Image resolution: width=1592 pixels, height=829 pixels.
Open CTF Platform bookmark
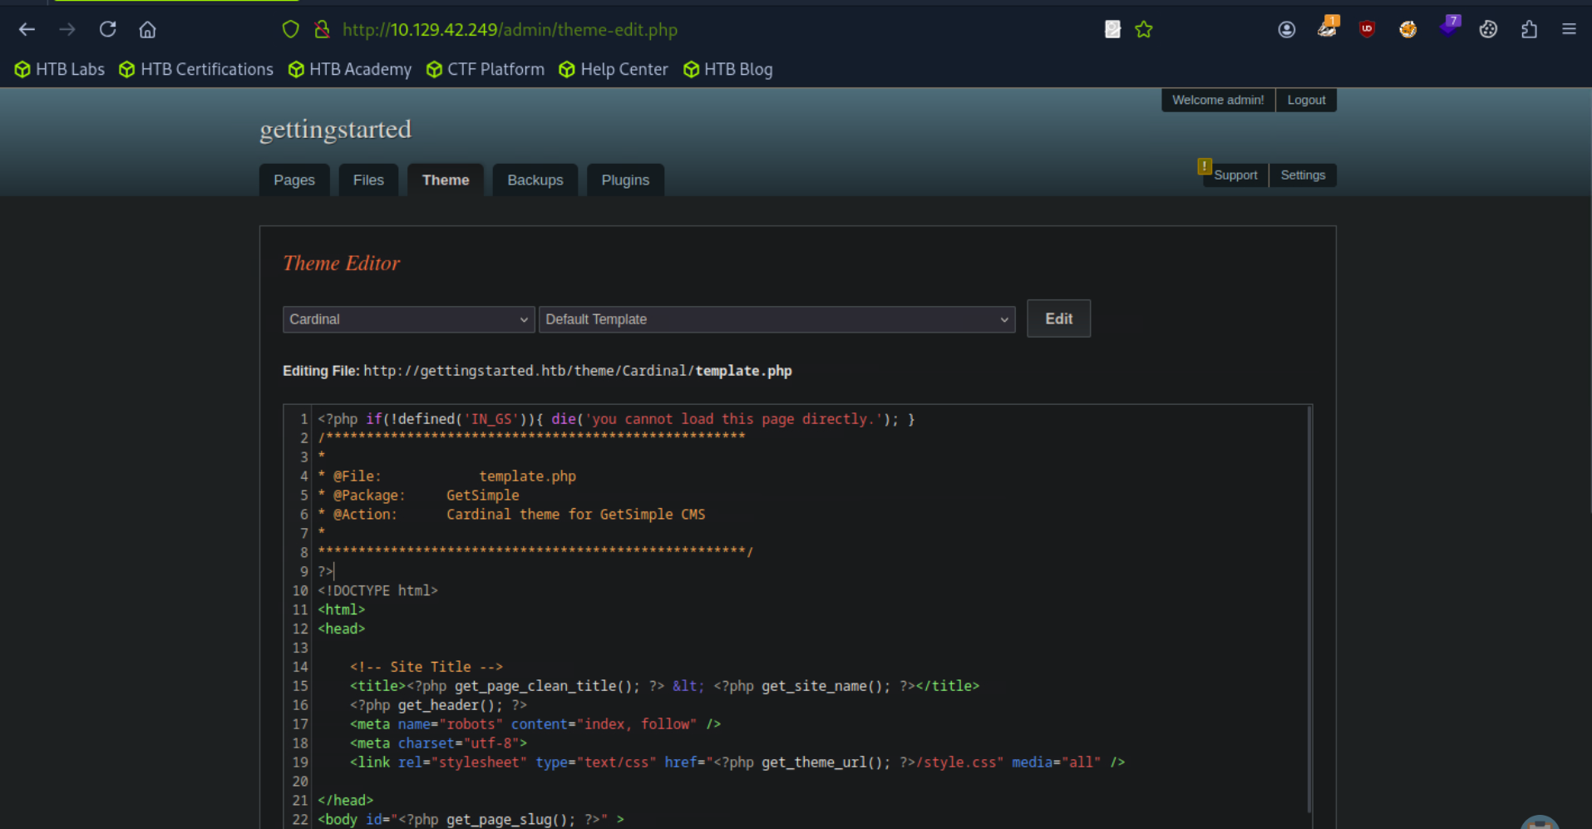pos(485,70)
